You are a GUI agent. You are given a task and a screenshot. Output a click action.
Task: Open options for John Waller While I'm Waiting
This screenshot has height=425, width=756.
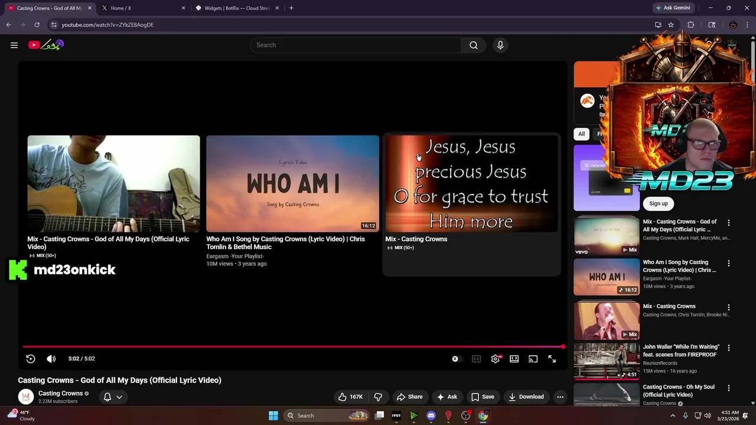[729, 348]
